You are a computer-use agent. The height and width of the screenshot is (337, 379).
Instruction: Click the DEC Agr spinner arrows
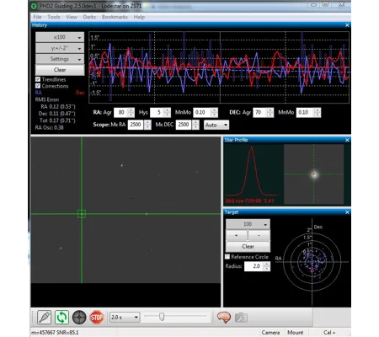click(270, 113)
